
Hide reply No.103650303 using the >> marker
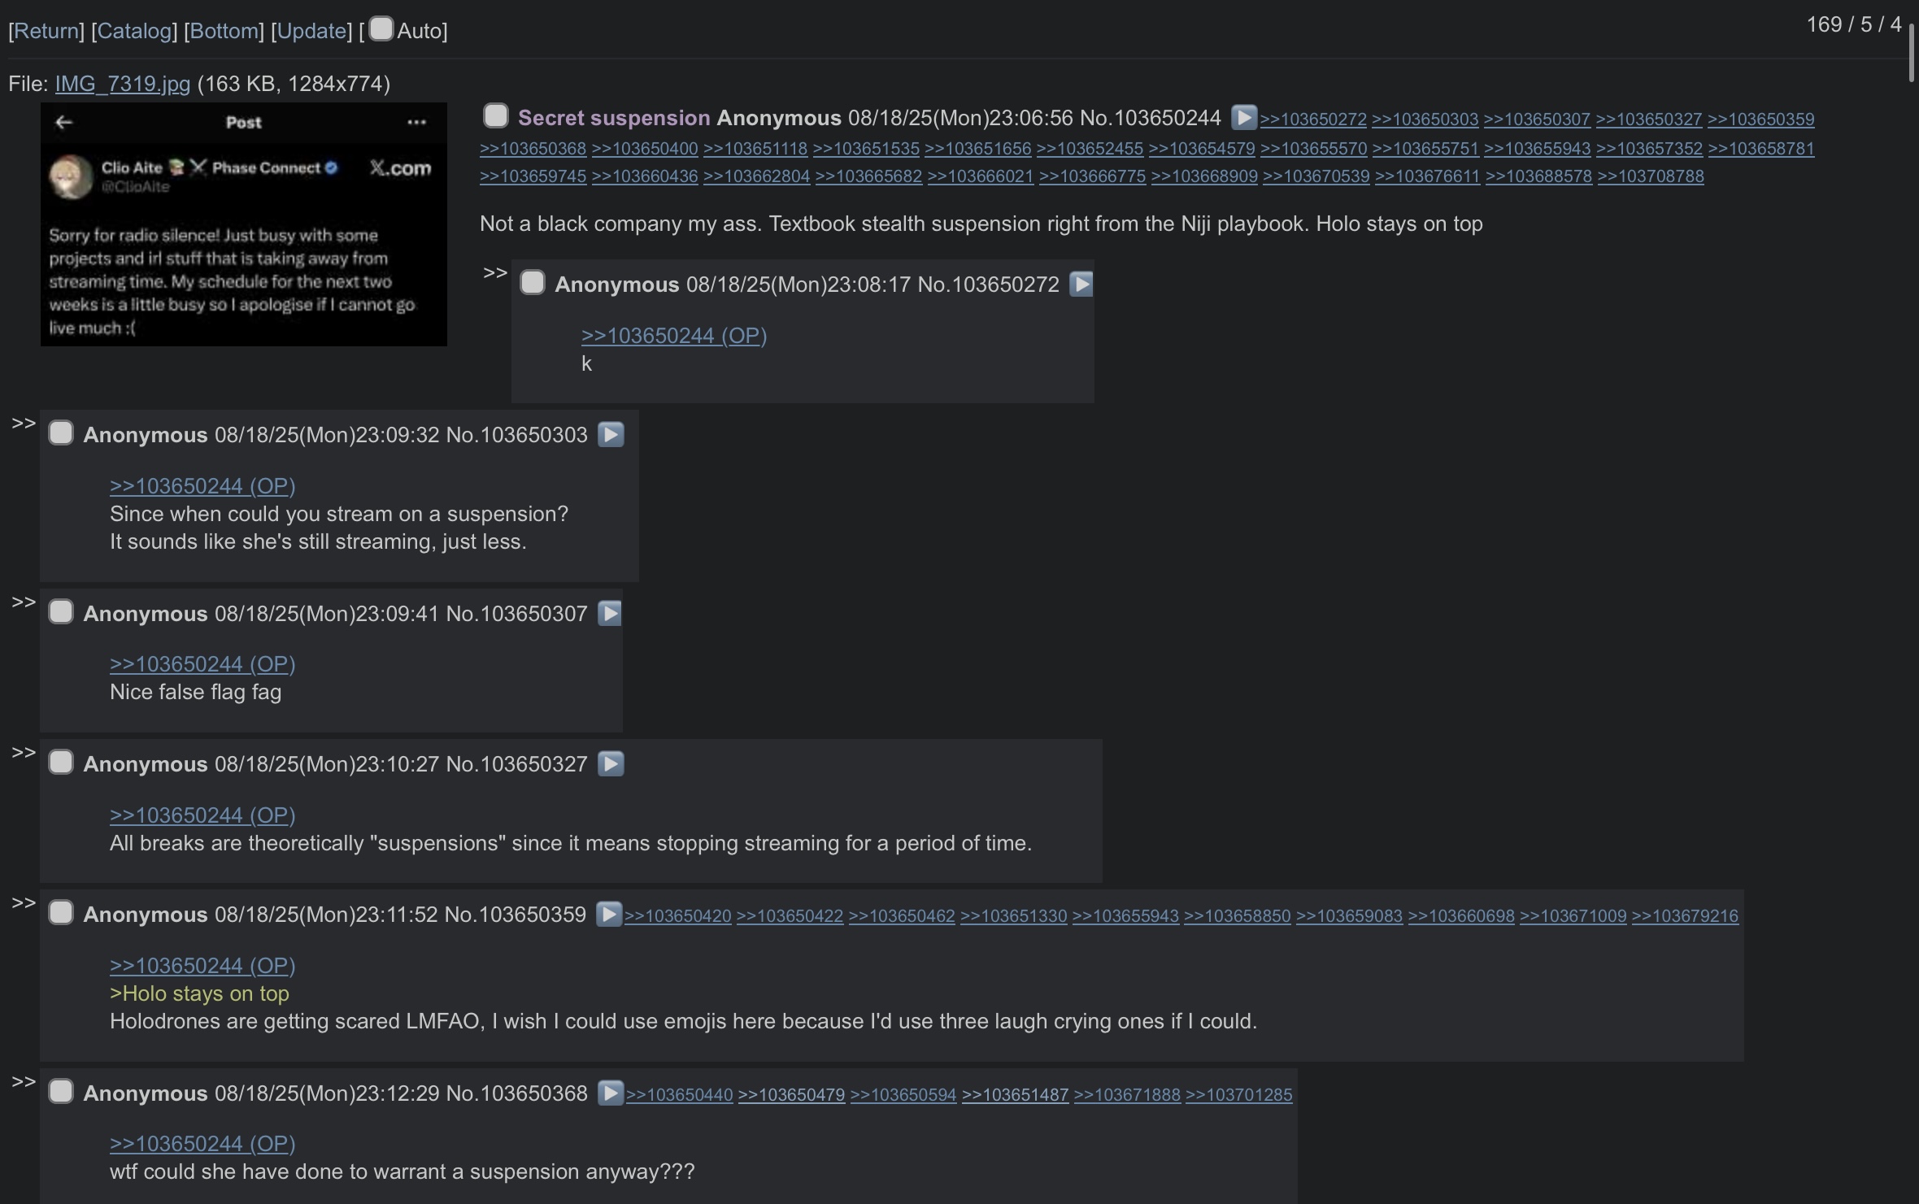click(x=24, y=424)
